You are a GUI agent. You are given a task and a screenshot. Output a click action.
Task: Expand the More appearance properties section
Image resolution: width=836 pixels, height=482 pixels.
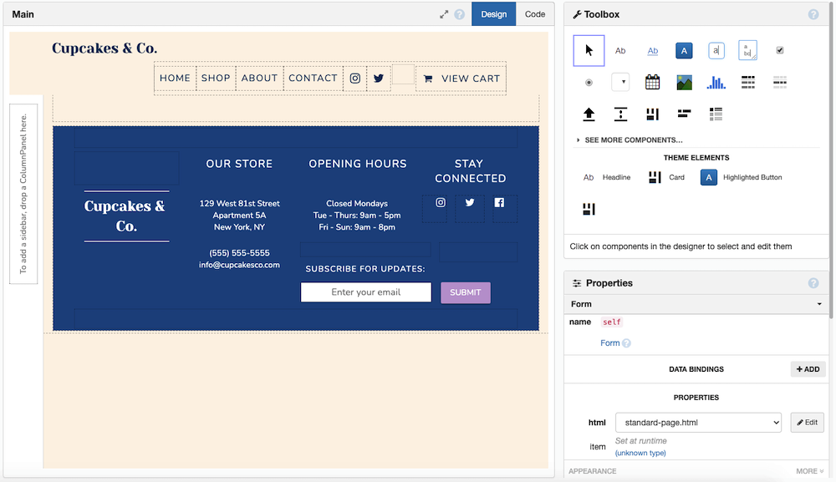[809, 471]
